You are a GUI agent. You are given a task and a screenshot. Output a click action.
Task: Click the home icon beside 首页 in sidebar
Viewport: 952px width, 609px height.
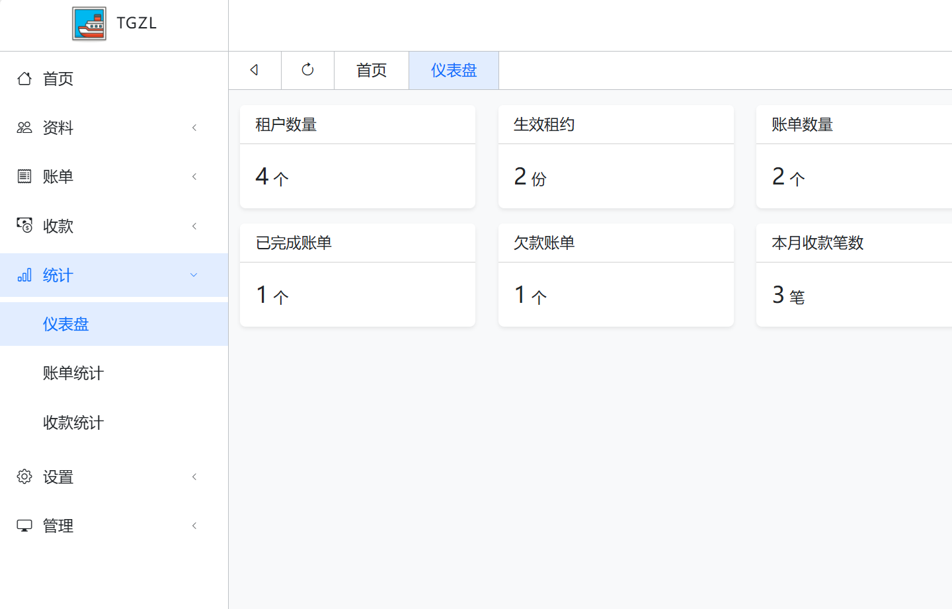click(x=24, y=79)
